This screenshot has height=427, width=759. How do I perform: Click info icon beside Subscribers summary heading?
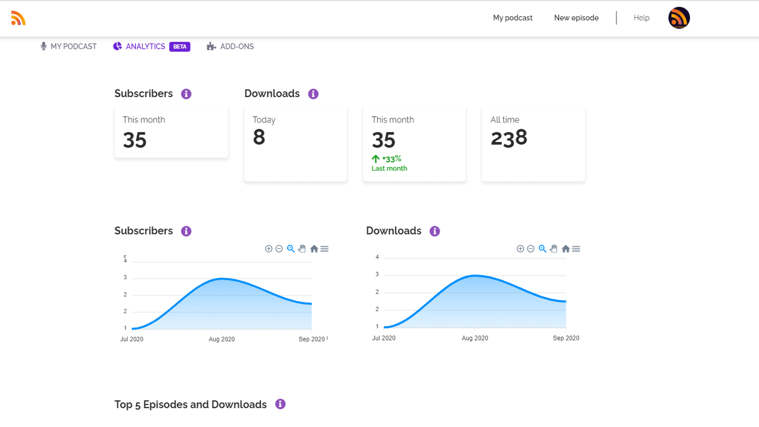[186, 94]
